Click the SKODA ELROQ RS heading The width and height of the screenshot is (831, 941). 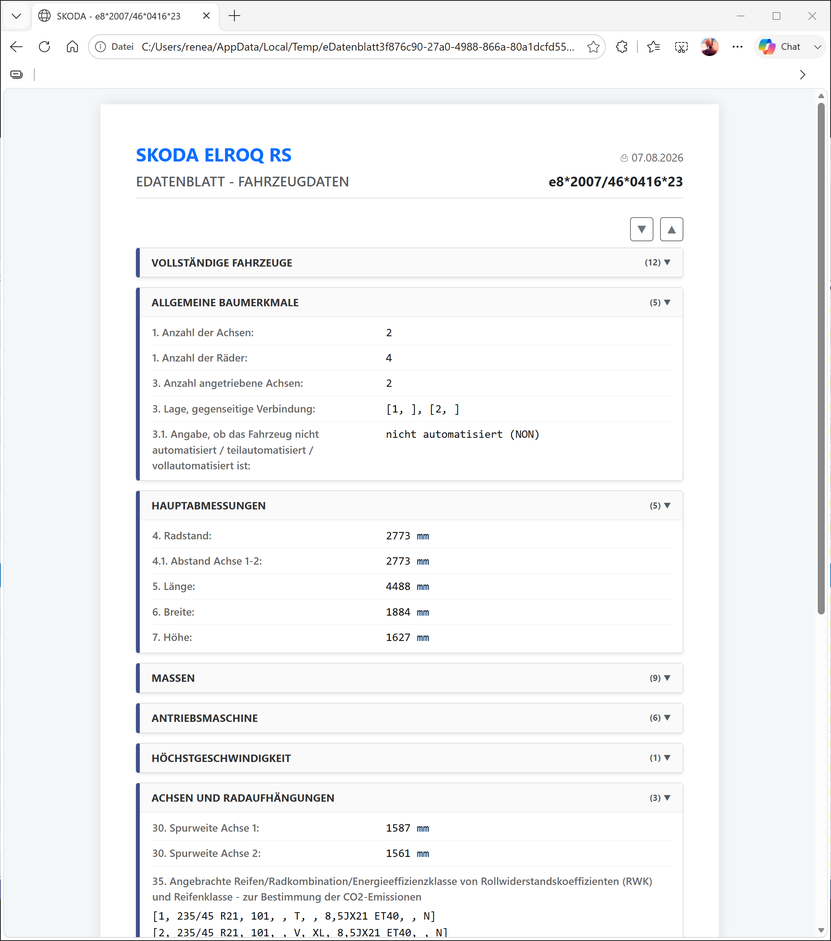click(214, 156)
